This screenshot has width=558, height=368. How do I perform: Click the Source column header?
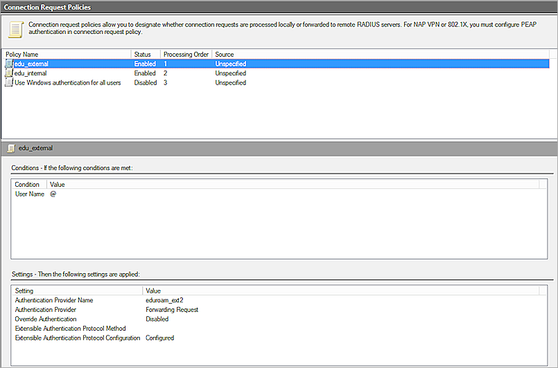[x=225, y=54]
